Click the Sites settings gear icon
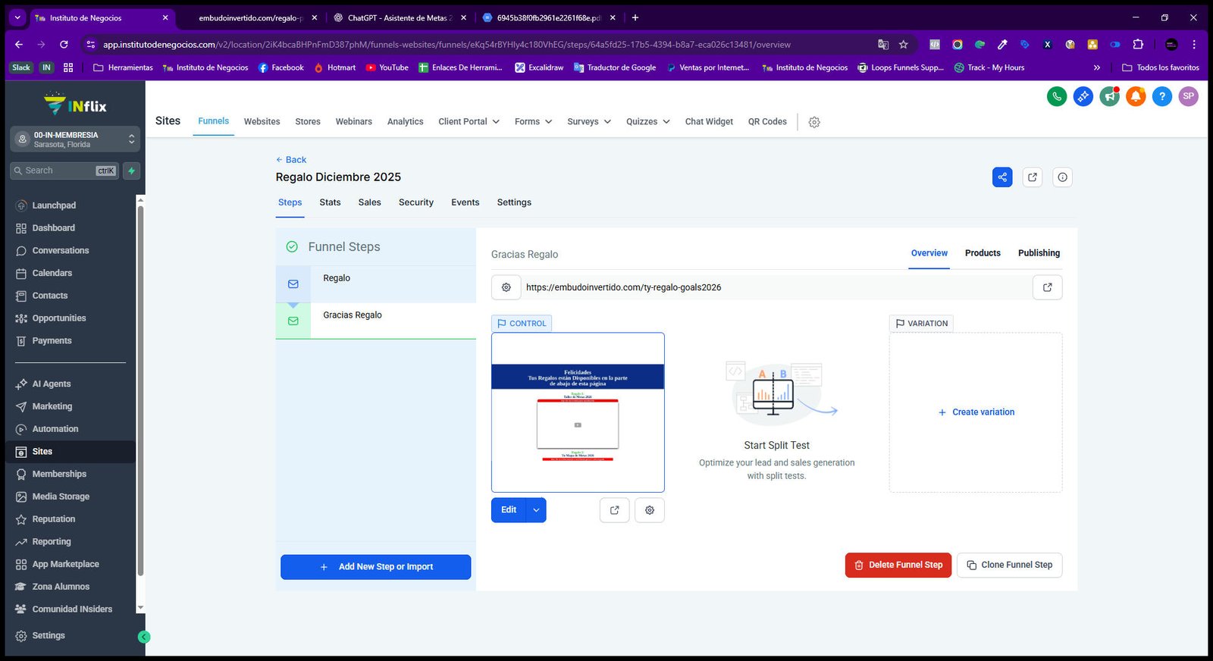The image size is (1213, 661). click(814, 122)
